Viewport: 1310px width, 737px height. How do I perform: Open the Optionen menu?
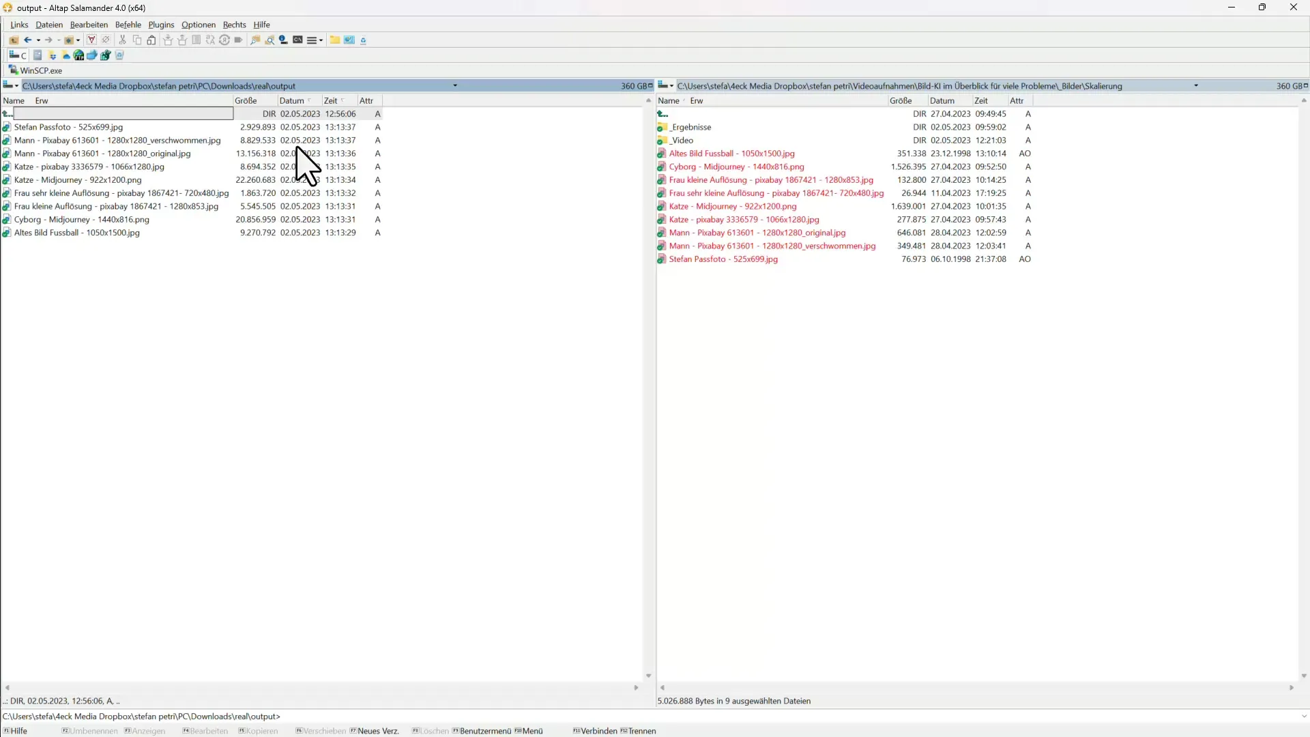click(x=199, y=25)
